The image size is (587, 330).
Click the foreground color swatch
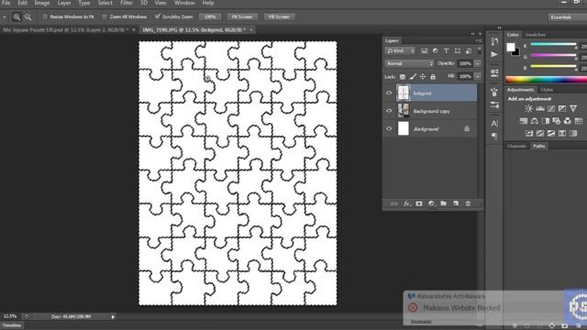[511, 47]
